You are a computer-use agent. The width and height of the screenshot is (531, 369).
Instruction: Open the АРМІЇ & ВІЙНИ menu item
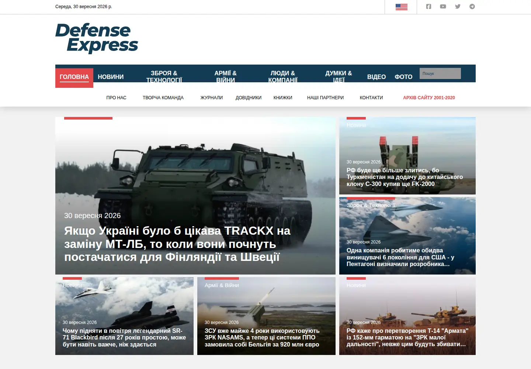(x=226, y=76)
